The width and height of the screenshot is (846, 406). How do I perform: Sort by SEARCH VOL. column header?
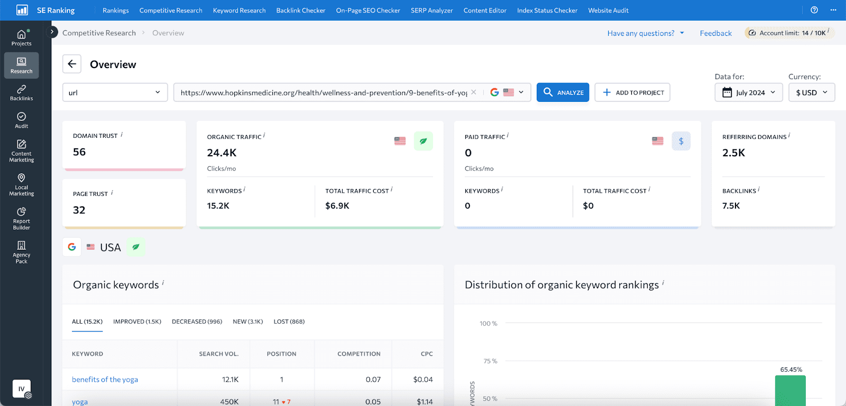(219, 354)
